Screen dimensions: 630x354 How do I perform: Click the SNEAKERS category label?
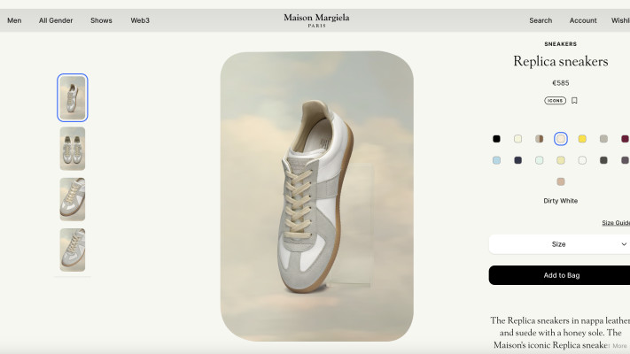point(561,44)
